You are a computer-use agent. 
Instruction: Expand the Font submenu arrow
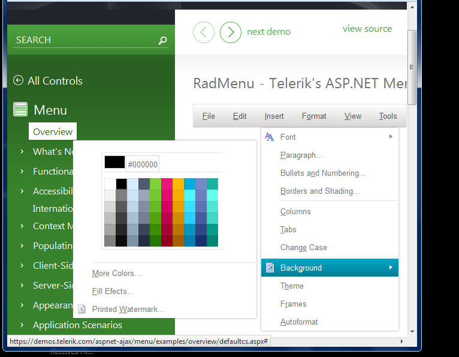[391, 137]
